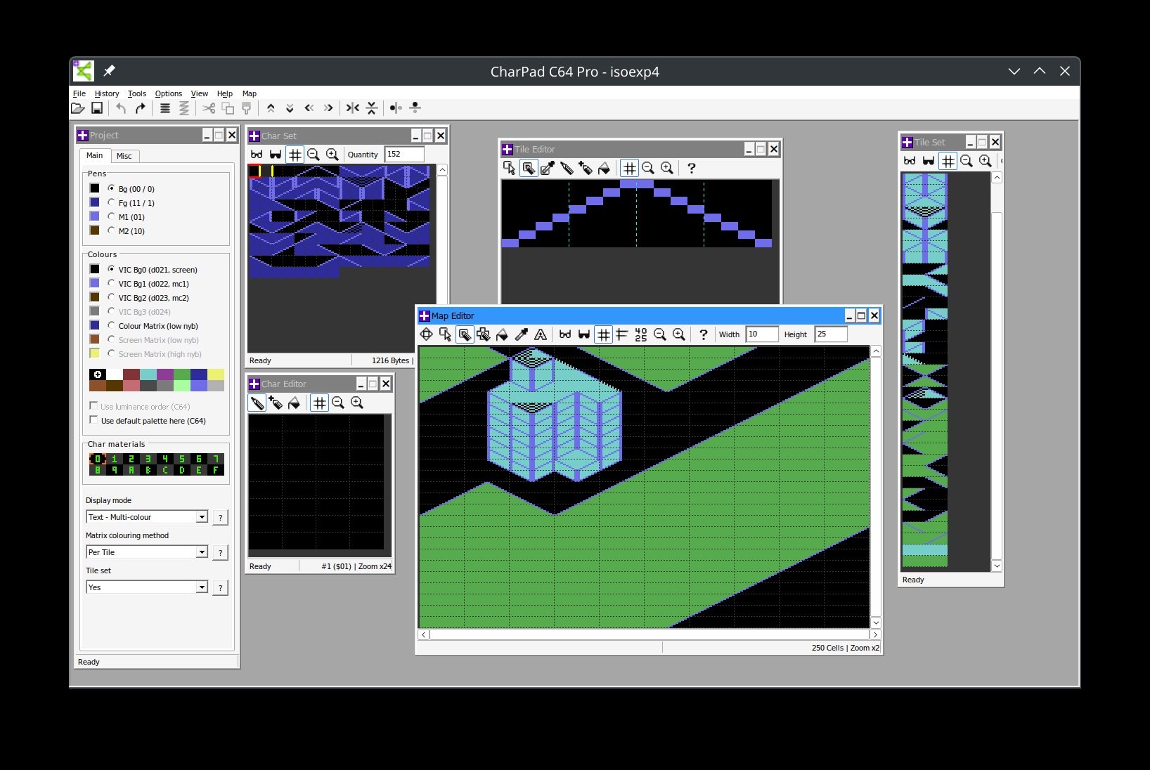
Task: Open the Map menu
Action: [250, 93]
